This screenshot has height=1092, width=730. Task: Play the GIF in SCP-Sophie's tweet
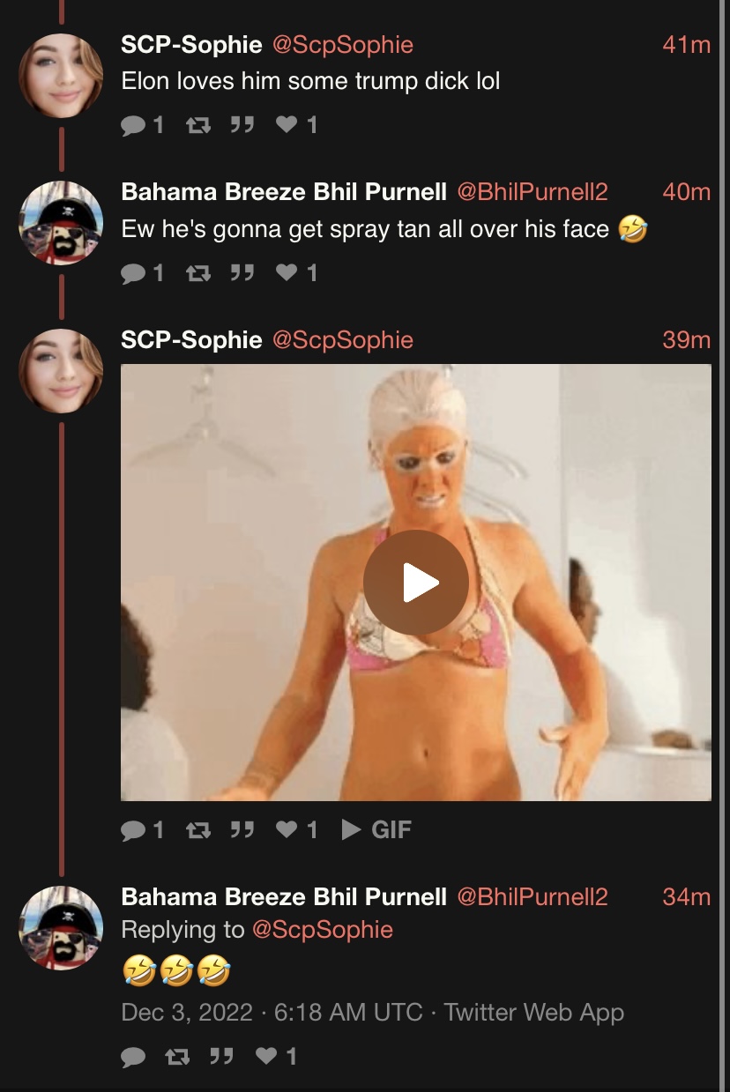point(416,583)
